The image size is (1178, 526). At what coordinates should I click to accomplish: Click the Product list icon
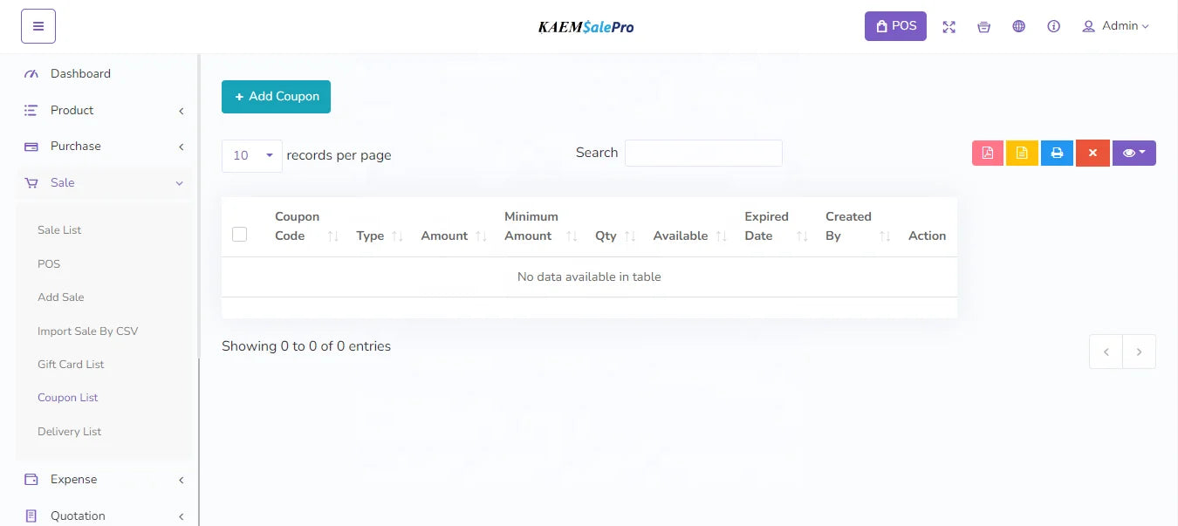pyautogui.click(x=31, y=111)
